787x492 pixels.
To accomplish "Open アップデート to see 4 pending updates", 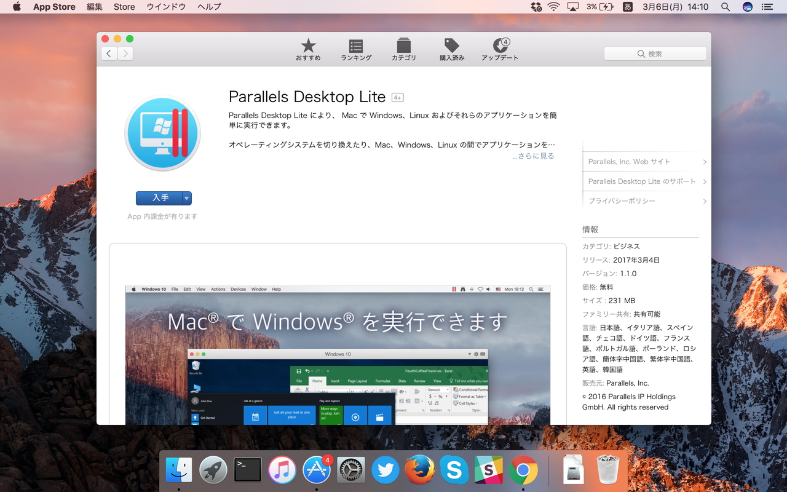I will point(499,49).
